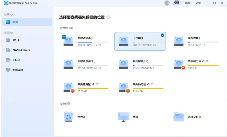
Task: Select the 系统保留(H:) drive icon
Action: [x=124, y=64]
